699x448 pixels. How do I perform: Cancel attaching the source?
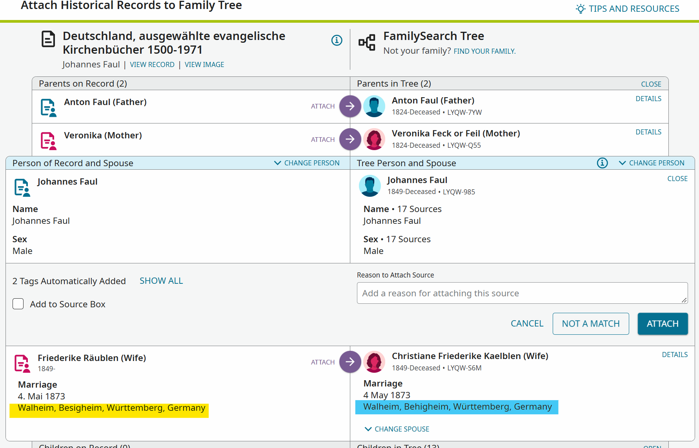tap(527, 324)
